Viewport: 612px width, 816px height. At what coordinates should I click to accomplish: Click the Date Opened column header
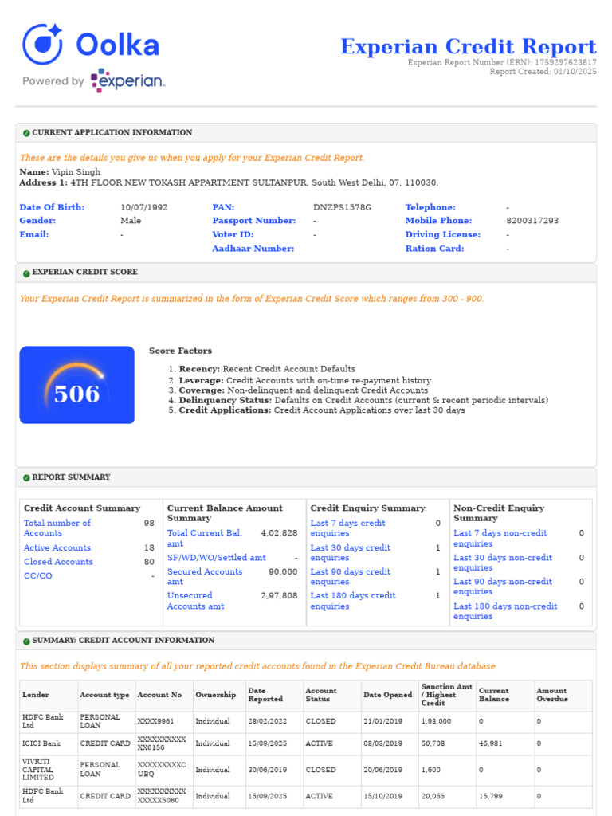(388, 695)
